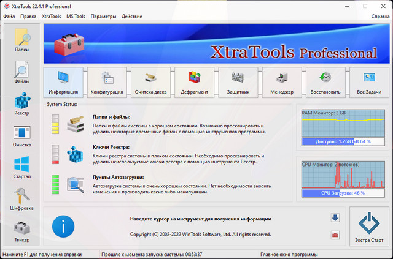
Task: Open the XtraTools menu
Action: [x=51, y=16]
